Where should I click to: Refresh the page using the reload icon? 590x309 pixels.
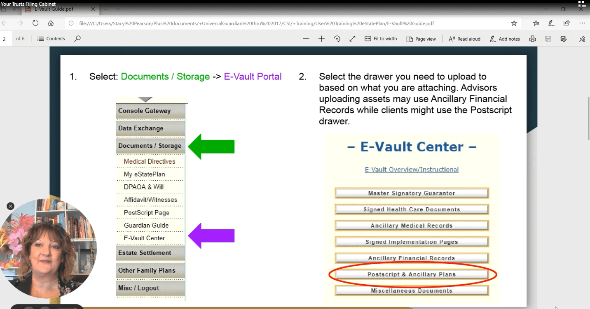(x=35, y=23)
